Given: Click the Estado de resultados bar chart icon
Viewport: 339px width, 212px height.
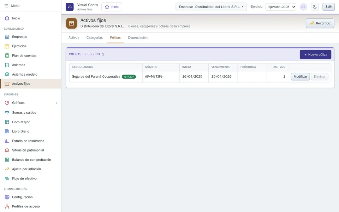Looking at the screenshot, I should (x=7, y=141).
